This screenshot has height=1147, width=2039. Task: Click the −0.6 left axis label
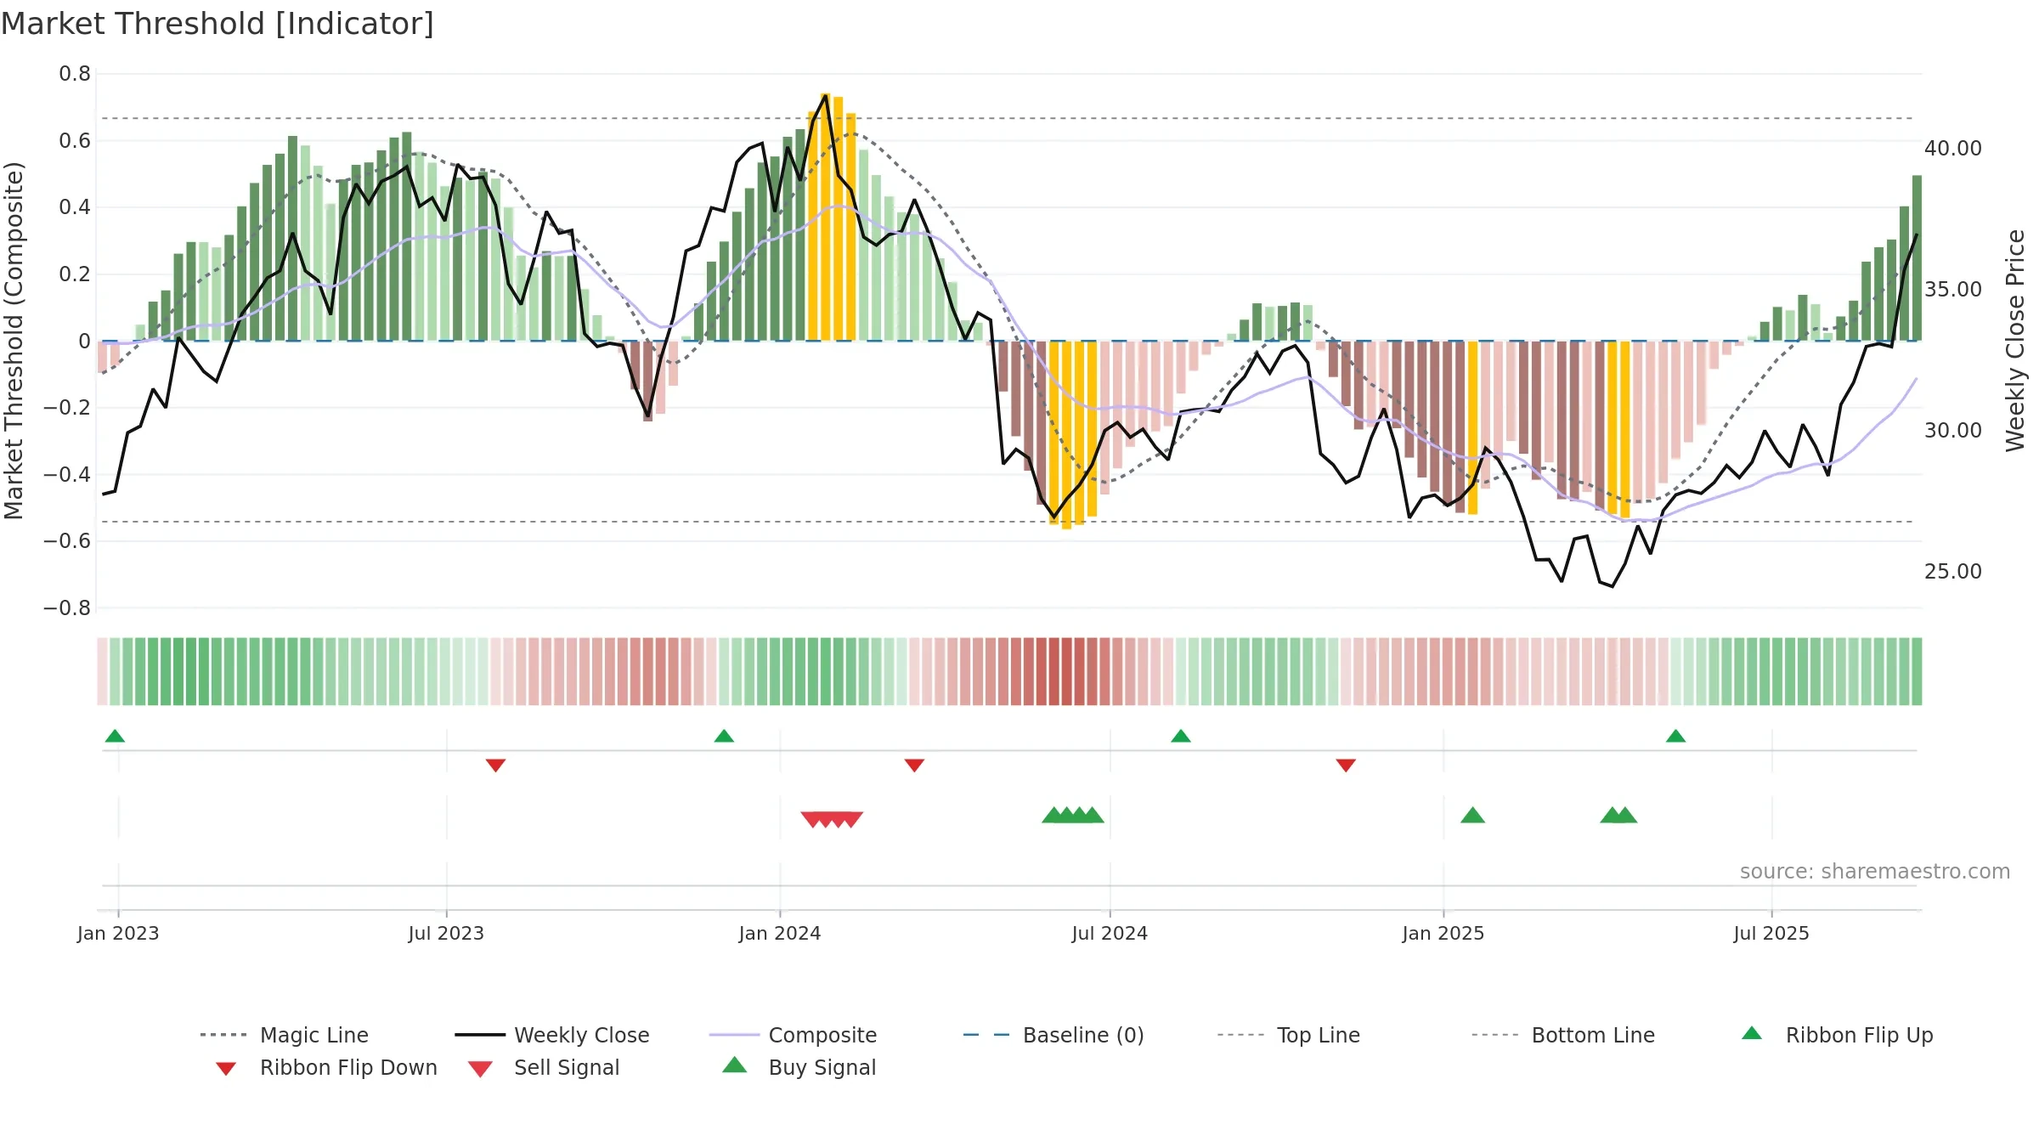coord(67,541)
